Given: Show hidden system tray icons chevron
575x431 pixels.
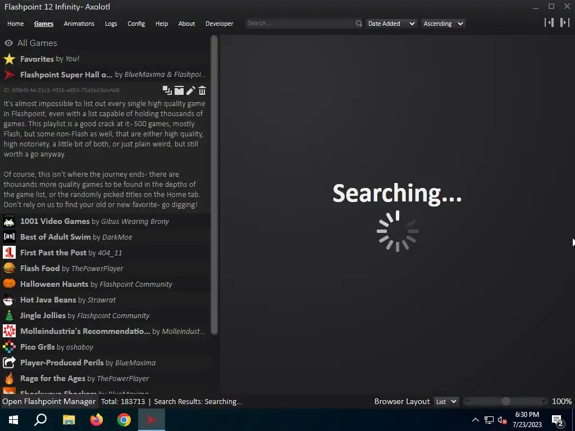Looking at the screenshot, I should [475, 420].
